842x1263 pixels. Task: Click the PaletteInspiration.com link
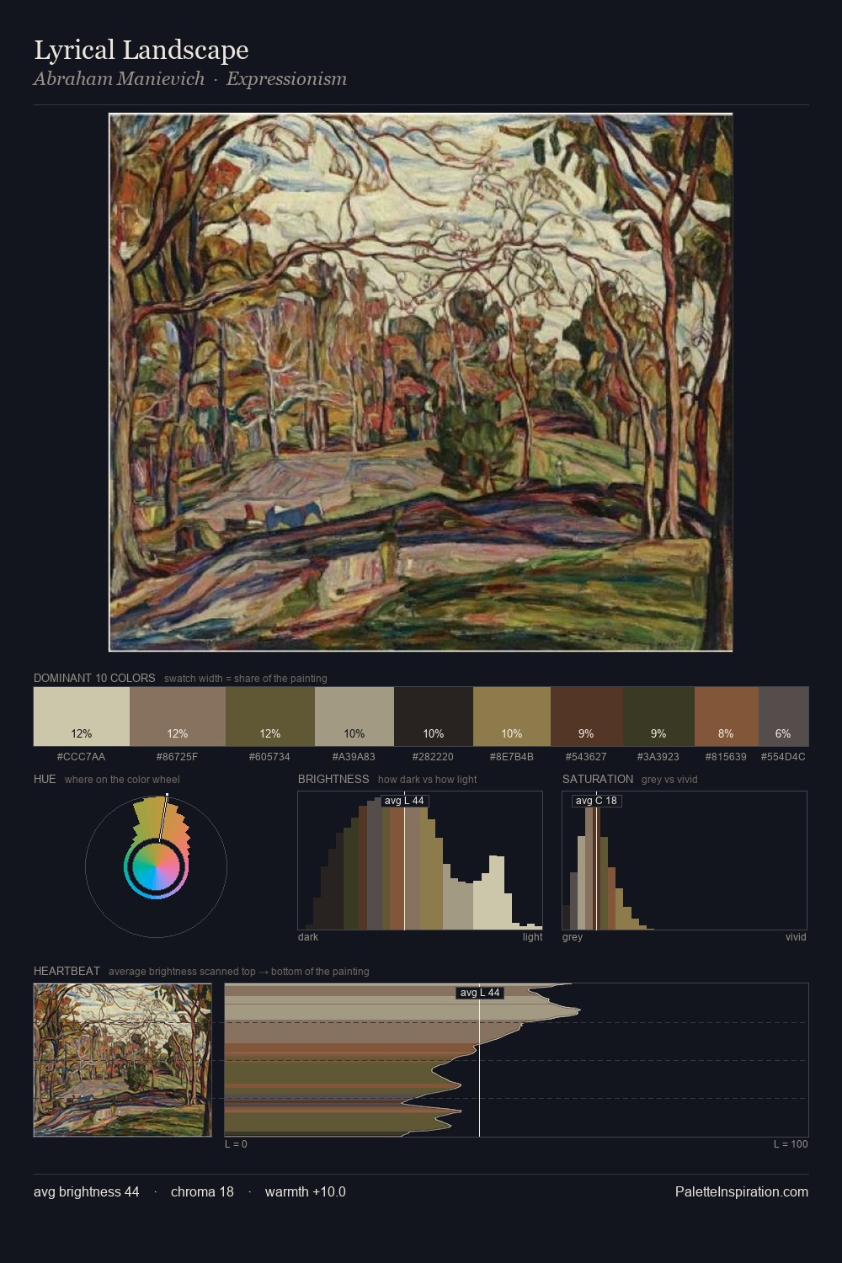pos(742,1191)
